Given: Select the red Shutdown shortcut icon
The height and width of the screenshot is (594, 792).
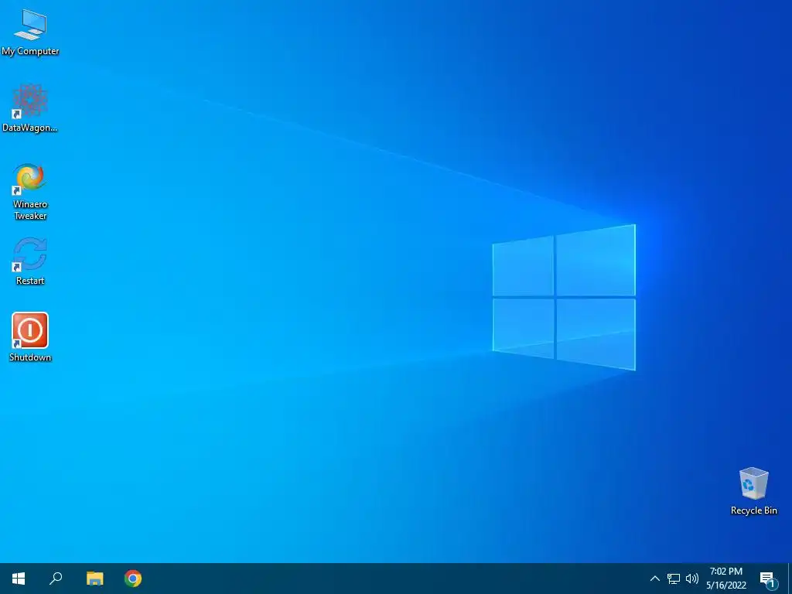Looking at the screenshot, I should coord(30,330).
